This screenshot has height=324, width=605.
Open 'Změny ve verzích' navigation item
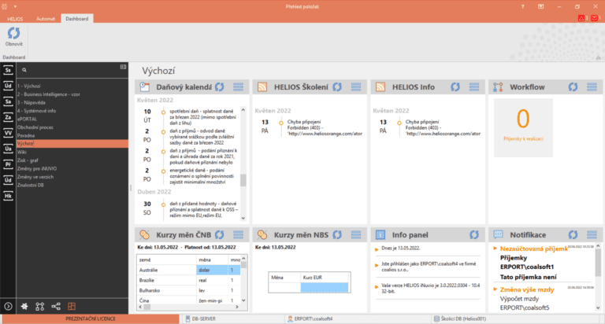pos(35,177)
